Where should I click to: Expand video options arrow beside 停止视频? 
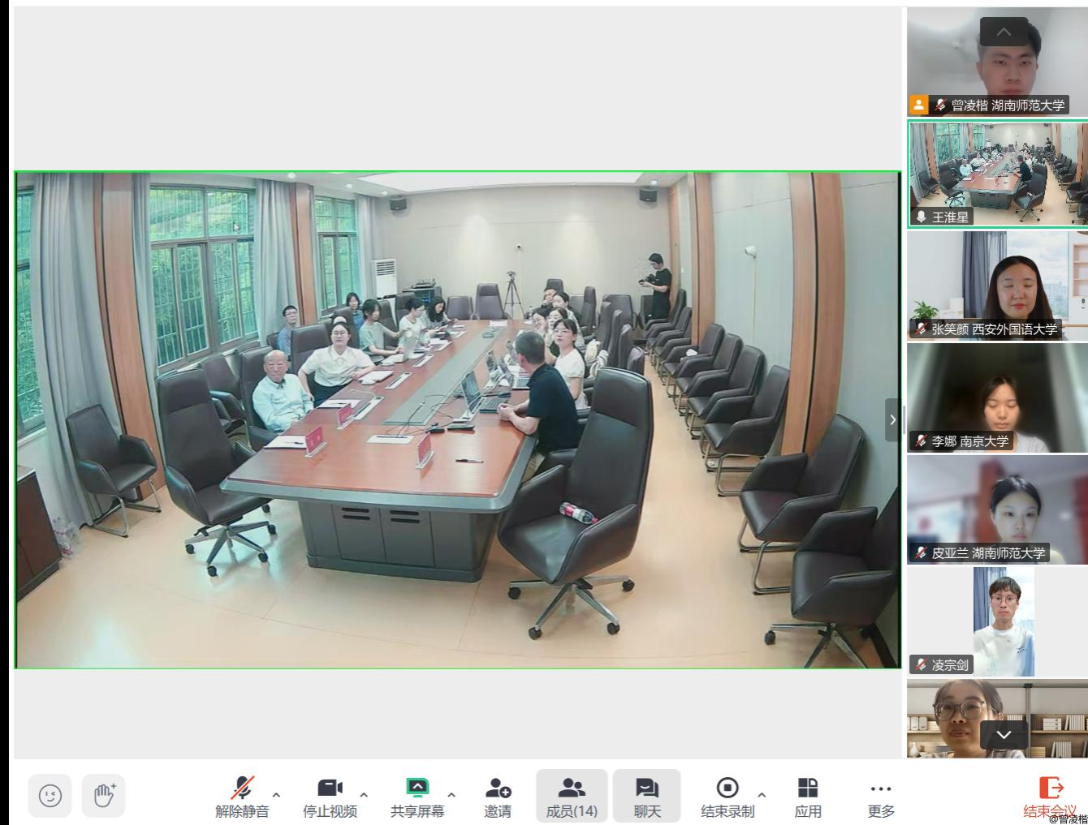364,795
